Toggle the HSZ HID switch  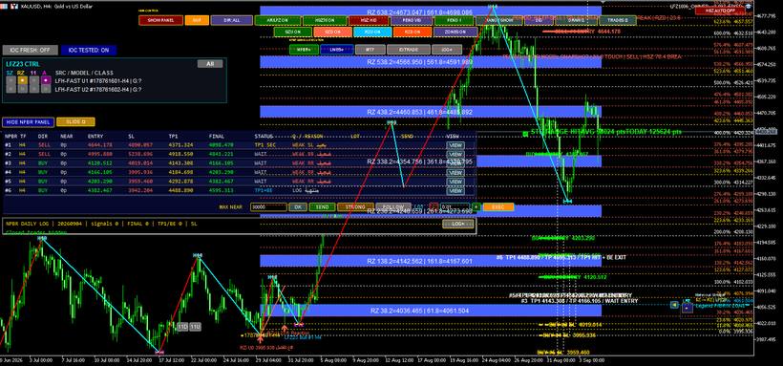[369, 20]
